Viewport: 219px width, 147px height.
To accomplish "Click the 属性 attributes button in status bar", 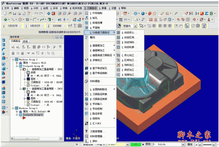I will pos(190,144).
